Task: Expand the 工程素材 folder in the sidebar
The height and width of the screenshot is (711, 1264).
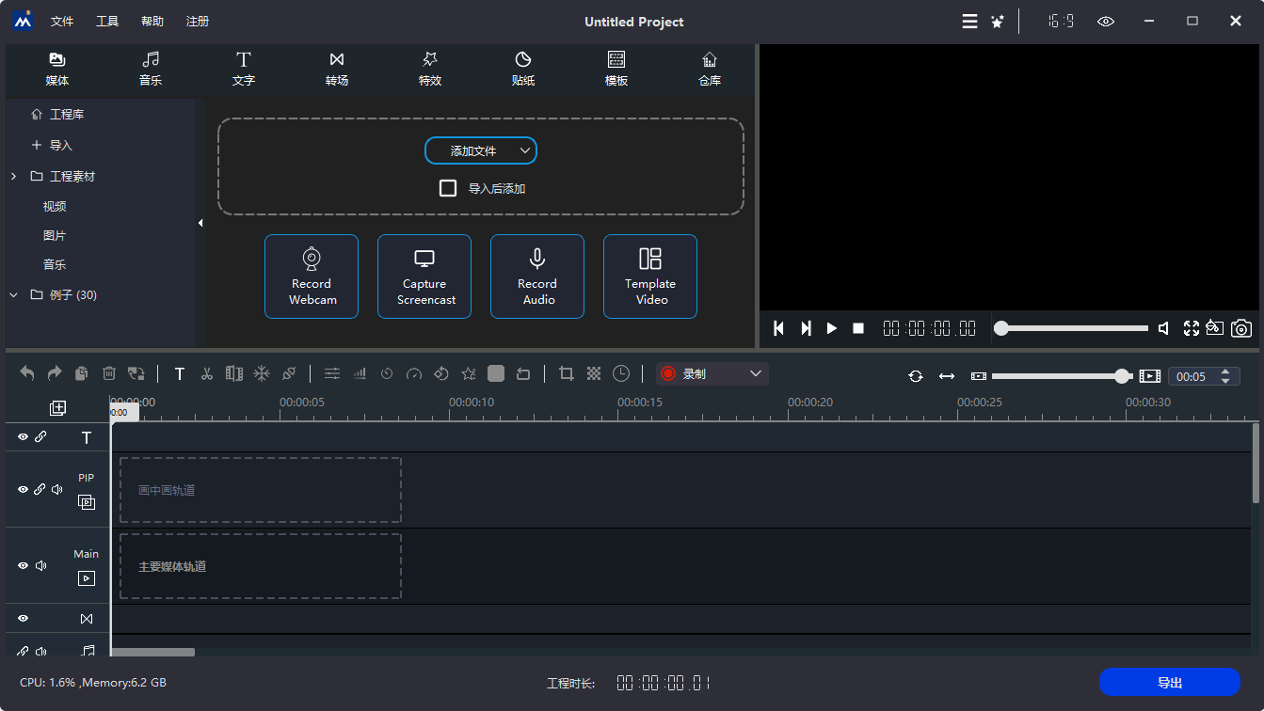Action: pyautogui.click(x=13, y=176)
